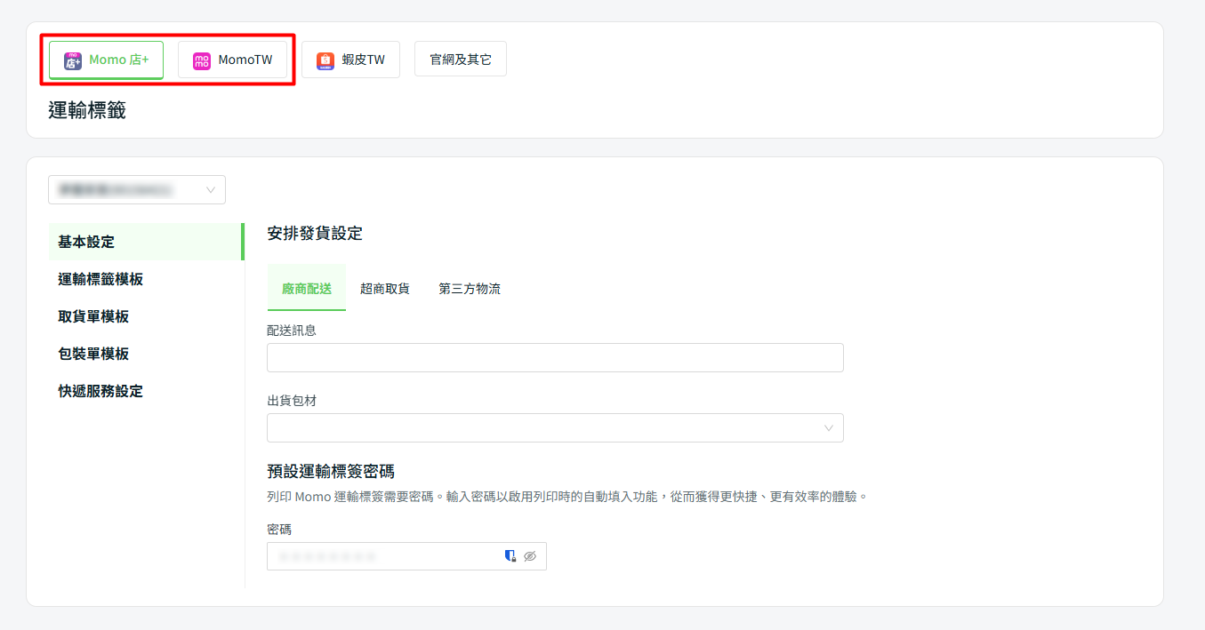1205x630 pixels.
Task: Expand the 出貨包材 dropdown arrow
Action: tap(829, 428)
